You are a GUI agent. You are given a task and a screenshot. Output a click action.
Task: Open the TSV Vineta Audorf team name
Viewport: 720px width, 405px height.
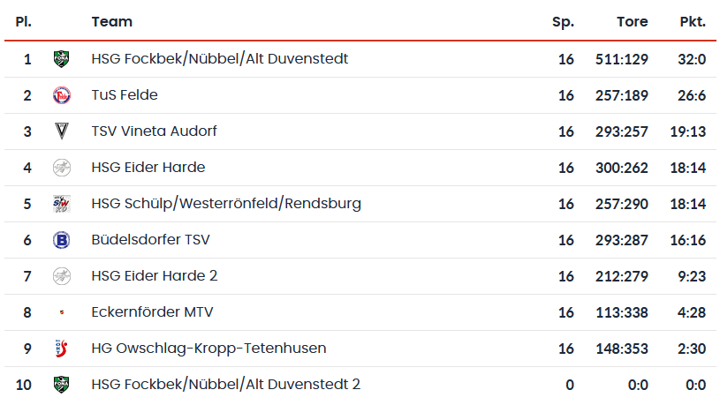154,131
